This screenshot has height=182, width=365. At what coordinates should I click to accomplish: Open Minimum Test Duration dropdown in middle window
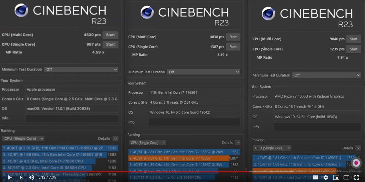tap(203, 72)
